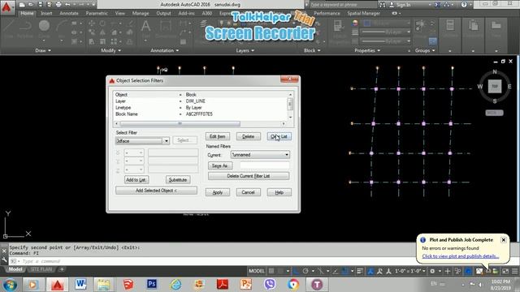The width and height of the screenshot is (520, 292).
Task: Expand the Modify panel arrow
Action: coord(119,50)
